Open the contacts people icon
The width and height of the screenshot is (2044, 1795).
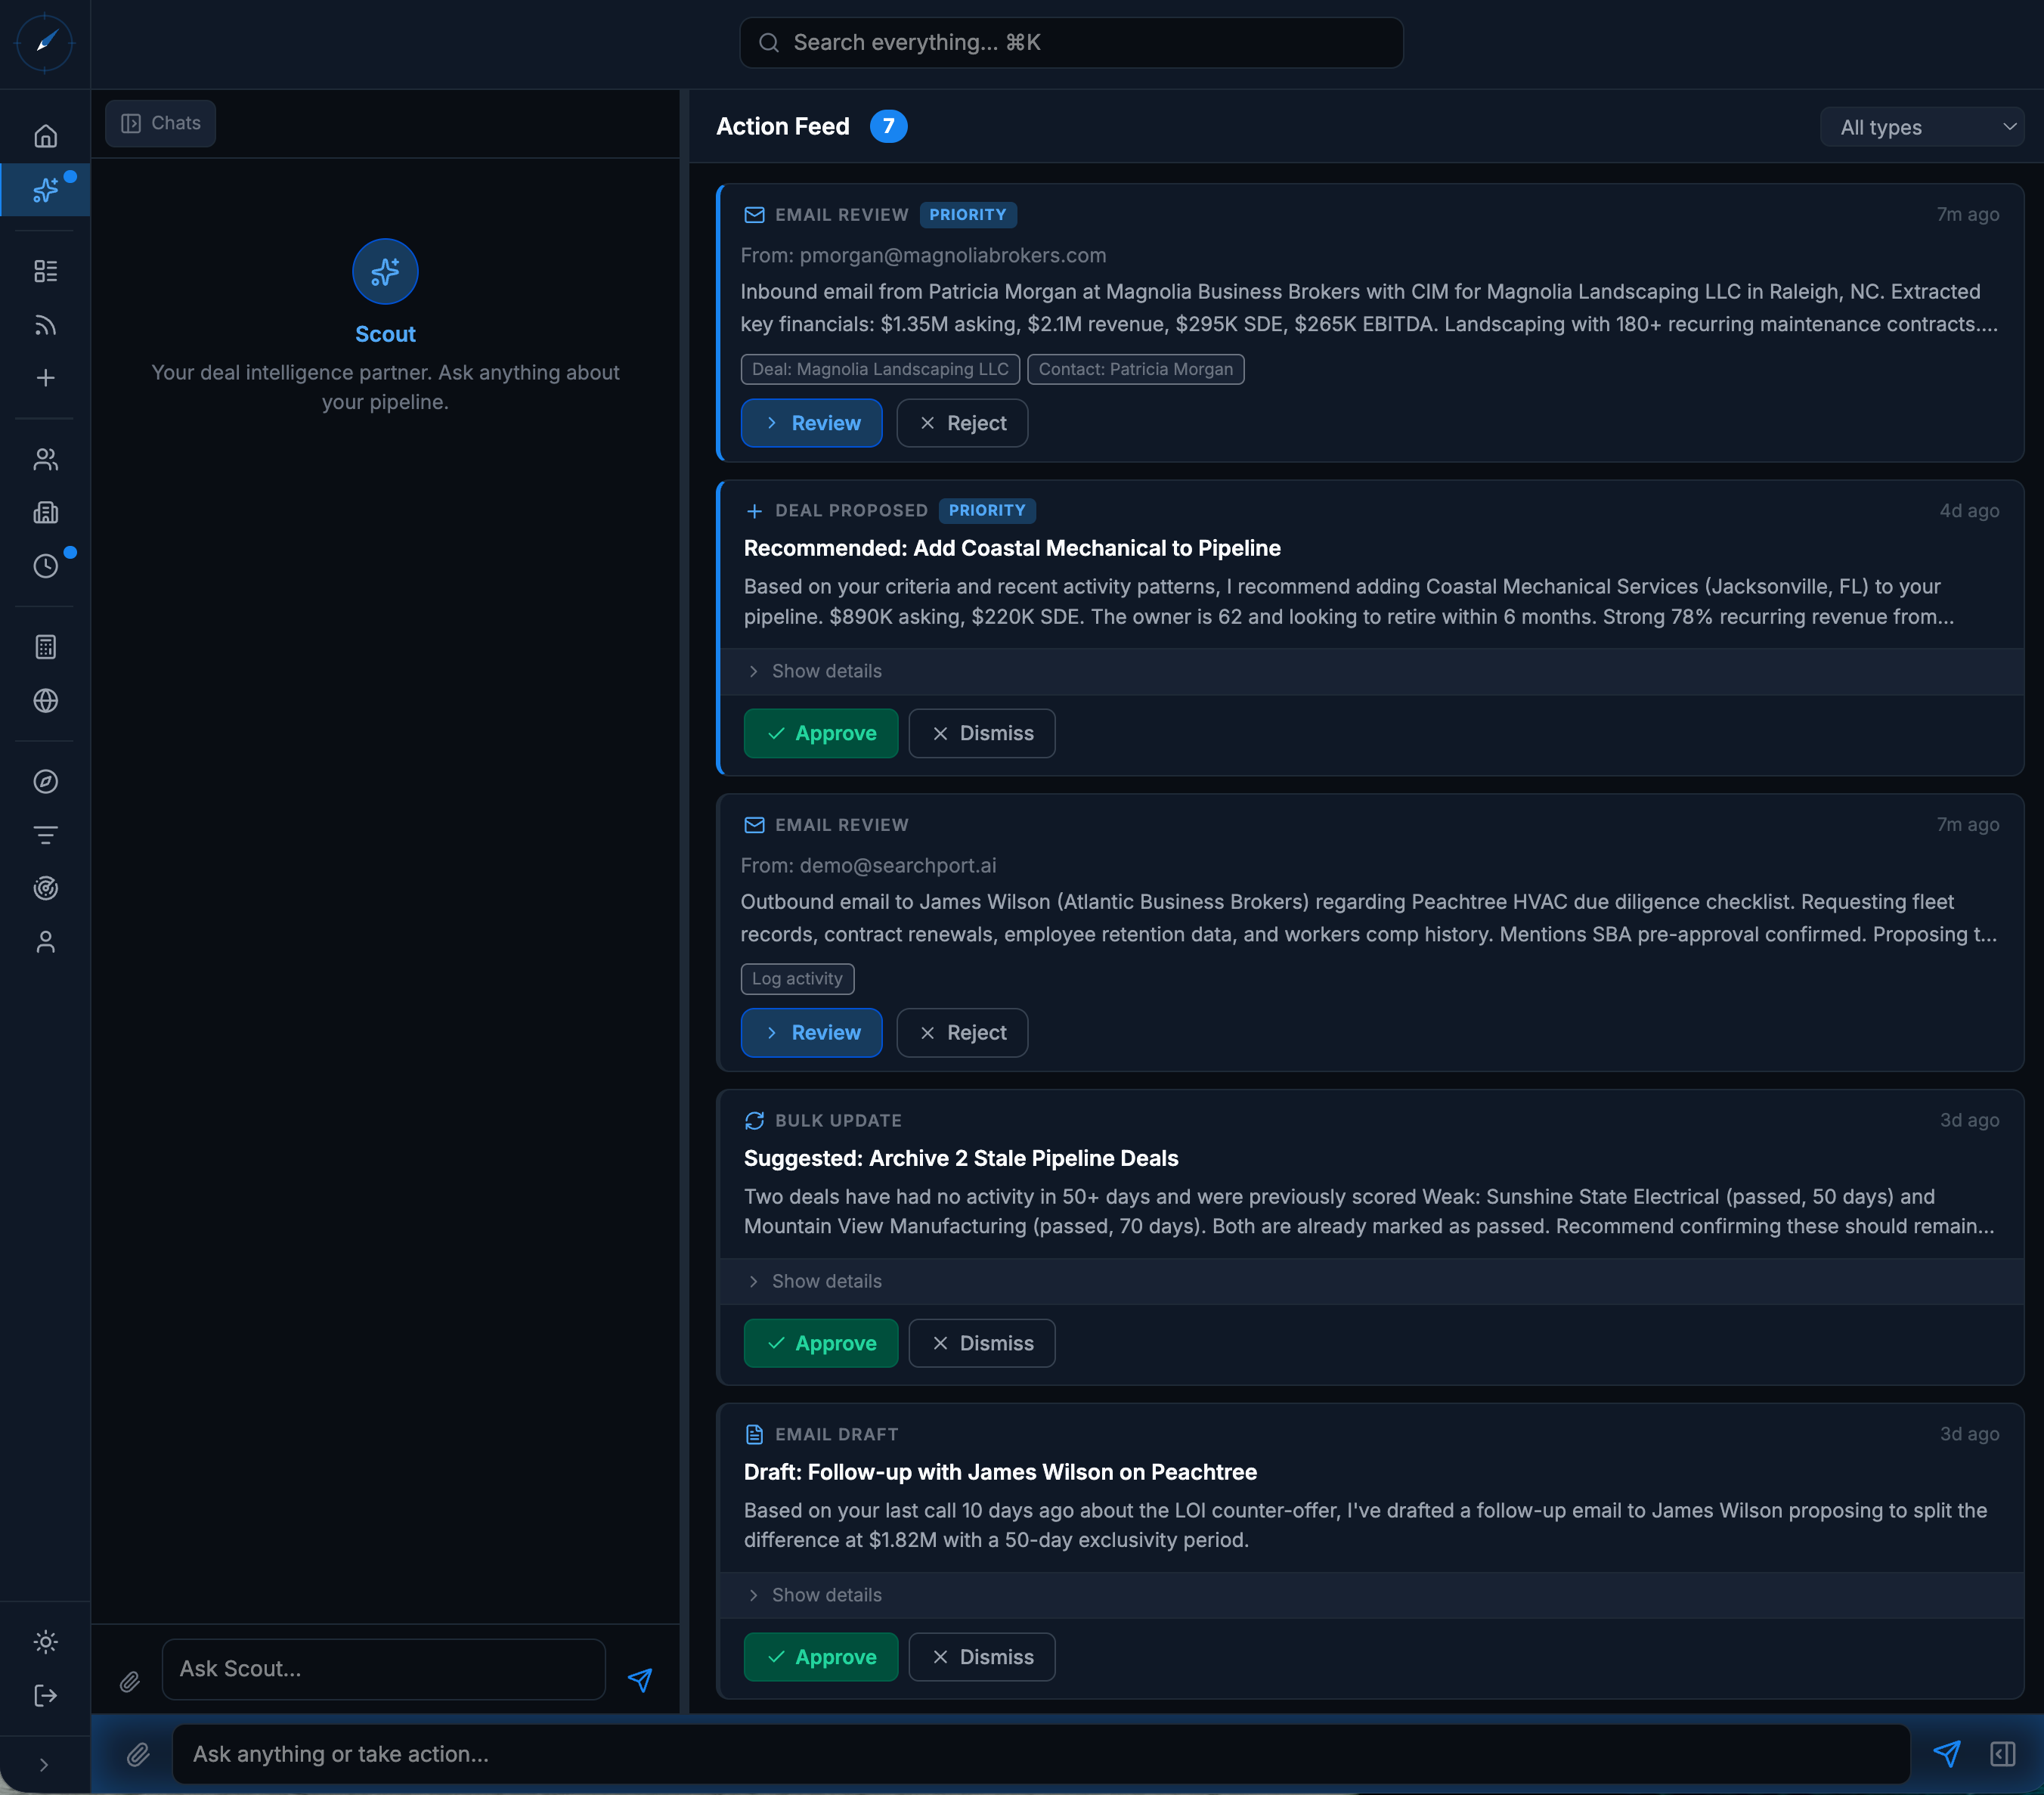[45, 459]
